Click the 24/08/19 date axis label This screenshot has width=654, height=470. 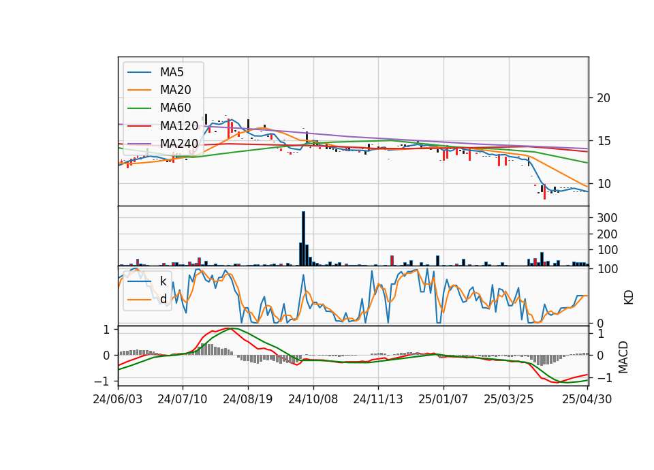point(248,400)
